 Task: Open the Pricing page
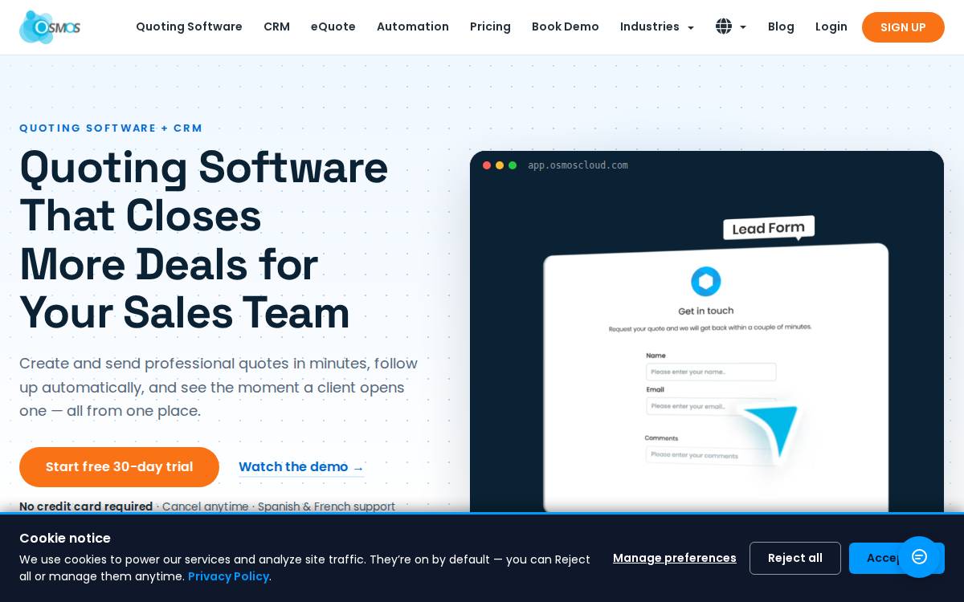490,26
